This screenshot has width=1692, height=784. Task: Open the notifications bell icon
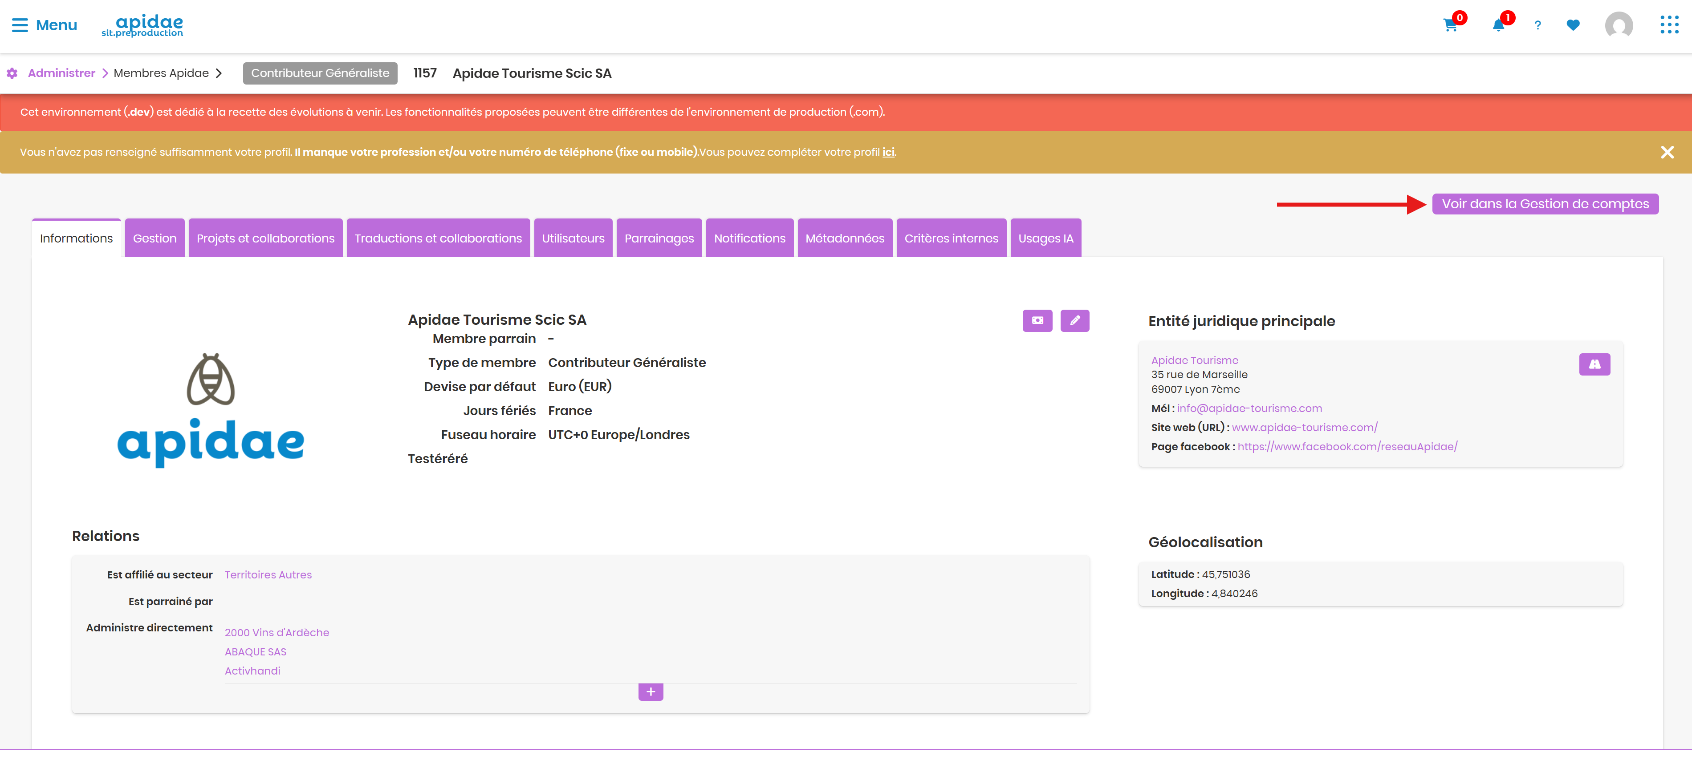click(x=1498, y=25)
